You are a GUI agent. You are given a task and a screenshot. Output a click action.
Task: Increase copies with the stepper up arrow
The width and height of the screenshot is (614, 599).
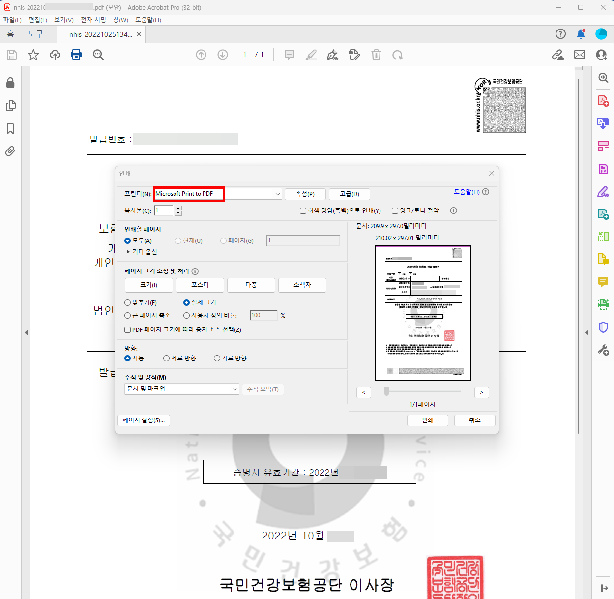coord(178,208)
